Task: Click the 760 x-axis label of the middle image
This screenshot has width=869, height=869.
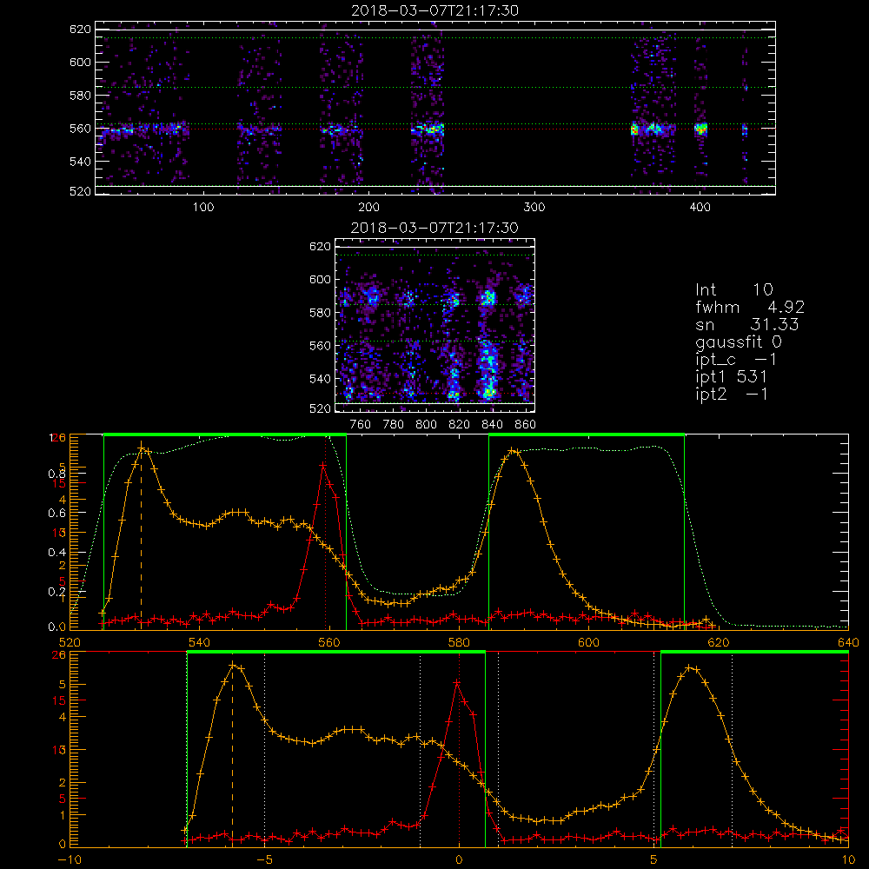Action: (x=361, y=425)
